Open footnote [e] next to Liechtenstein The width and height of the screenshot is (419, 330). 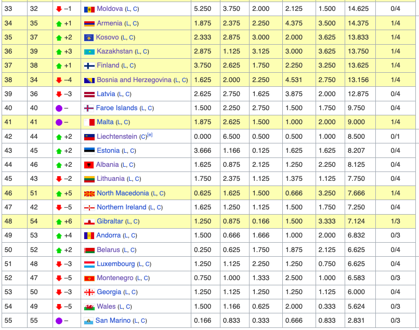pyautogui.click(x=150, y=135)
